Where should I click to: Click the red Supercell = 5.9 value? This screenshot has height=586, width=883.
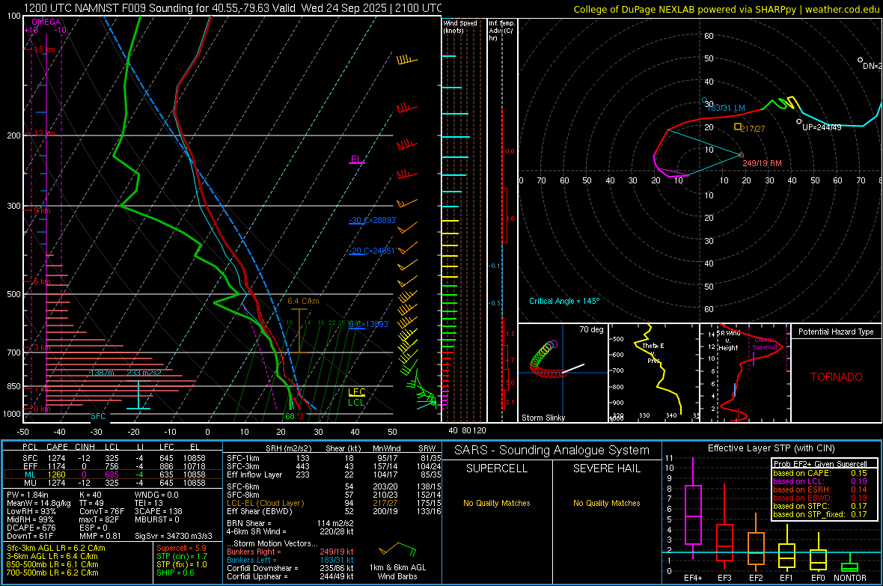(x=181, y=548)
